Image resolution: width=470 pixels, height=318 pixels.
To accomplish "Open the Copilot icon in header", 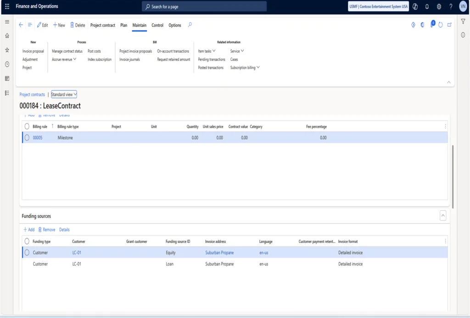I will pyautogui.click(x=415, y=6).
